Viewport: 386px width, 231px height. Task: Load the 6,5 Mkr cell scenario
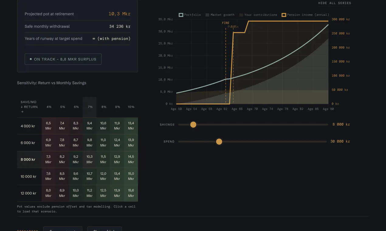coord(48,126)
